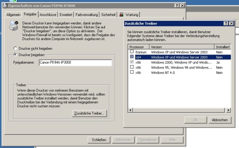Screen dimensions: 239x148
Task: Click the highlighted x64 row version text
Action: click(179, 57)
